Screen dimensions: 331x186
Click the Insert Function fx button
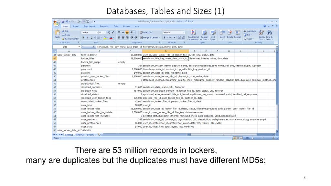93,47
